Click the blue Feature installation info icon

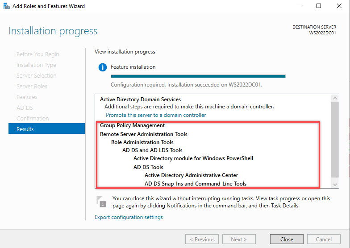pos(103,67)
